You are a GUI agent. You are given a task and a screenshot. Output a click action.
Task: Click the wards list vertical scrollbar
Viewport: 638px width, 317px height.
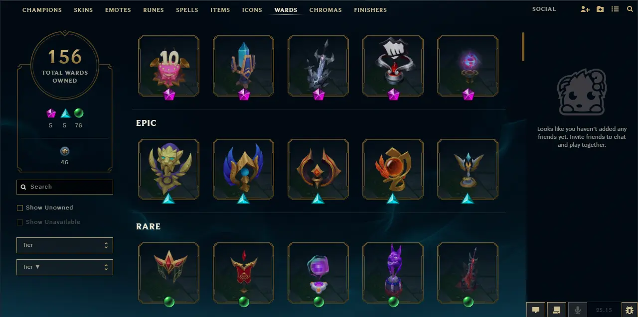click(523, 47)
